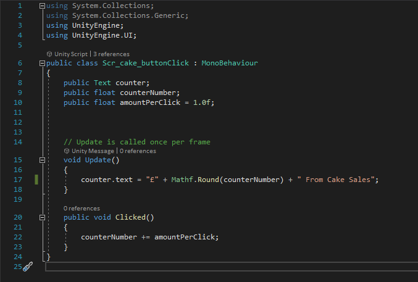418x282 pixels.
Task: Open the Unity Script CodeLens link
Action: pyautogui.click(x=72, y=54)
